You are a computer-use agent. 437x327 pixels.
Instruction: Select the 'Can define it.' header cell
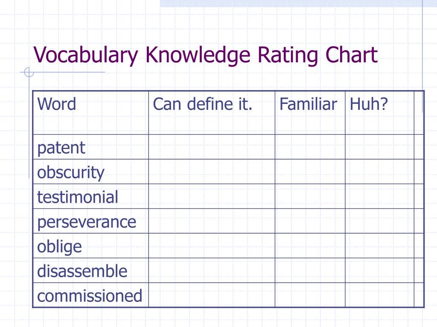(x=212, y=112)
